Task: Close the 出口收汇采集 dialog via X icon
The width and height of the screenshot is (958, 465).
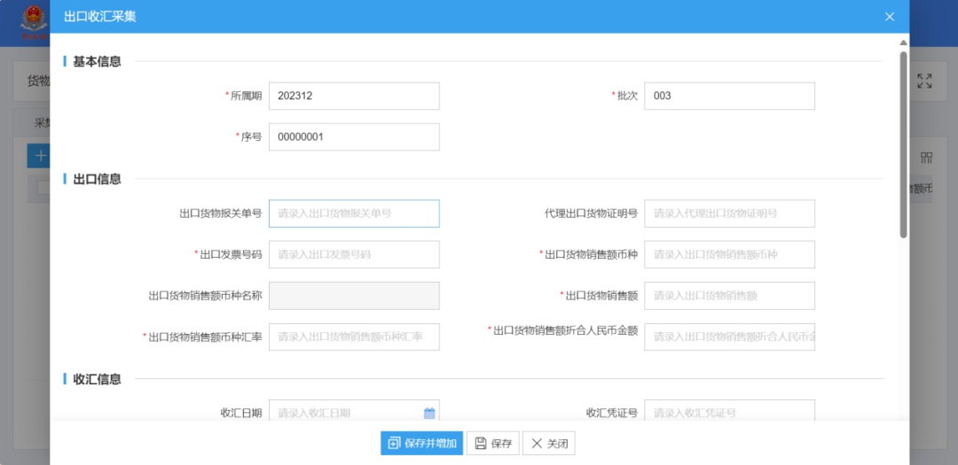Action: point(890,17)
